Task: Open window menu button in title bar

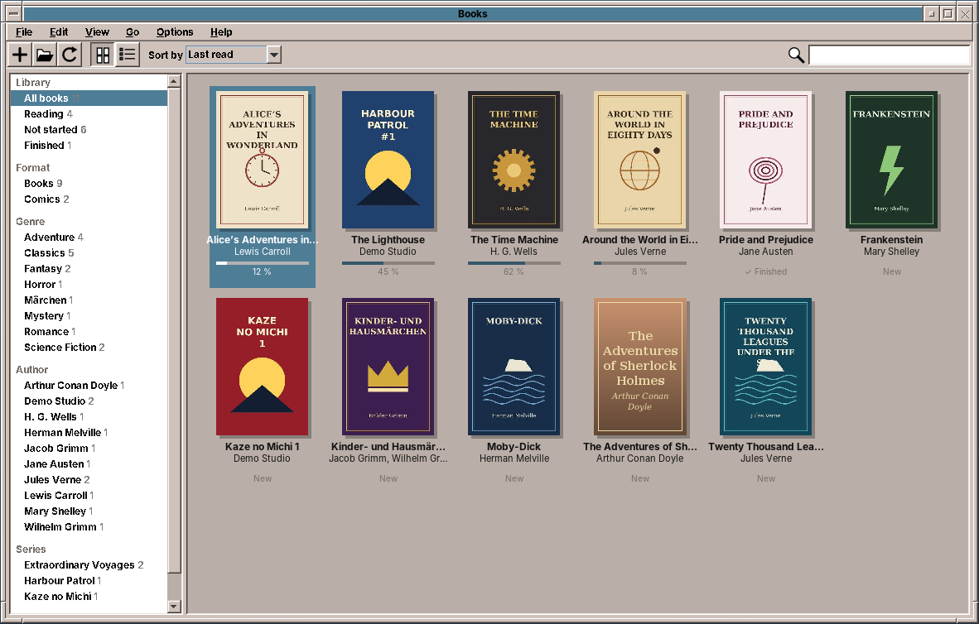Action: pyautogui.click(x=13, y=13)
